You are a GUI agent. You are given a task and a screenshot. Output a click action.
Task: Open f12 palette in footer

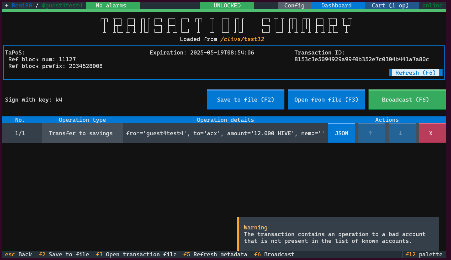coord(424,254)
